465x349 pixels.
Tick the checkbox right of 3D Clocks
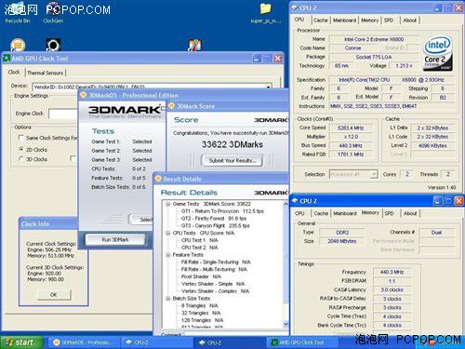(x=73, y=158)
